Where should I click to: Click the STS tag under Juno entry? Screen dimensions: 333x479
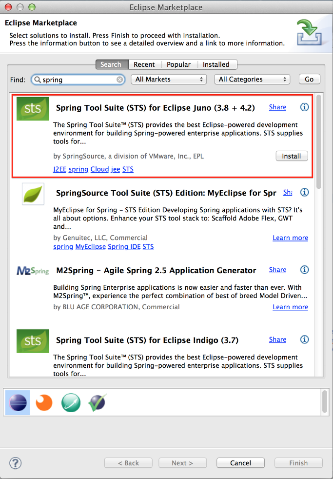(x=128, y=169)
